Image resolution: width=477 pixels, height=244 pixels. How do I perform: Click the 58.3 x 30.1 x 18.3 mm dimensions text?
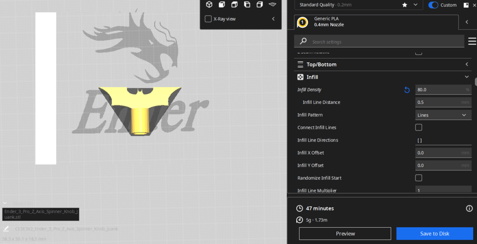[24, 239]
